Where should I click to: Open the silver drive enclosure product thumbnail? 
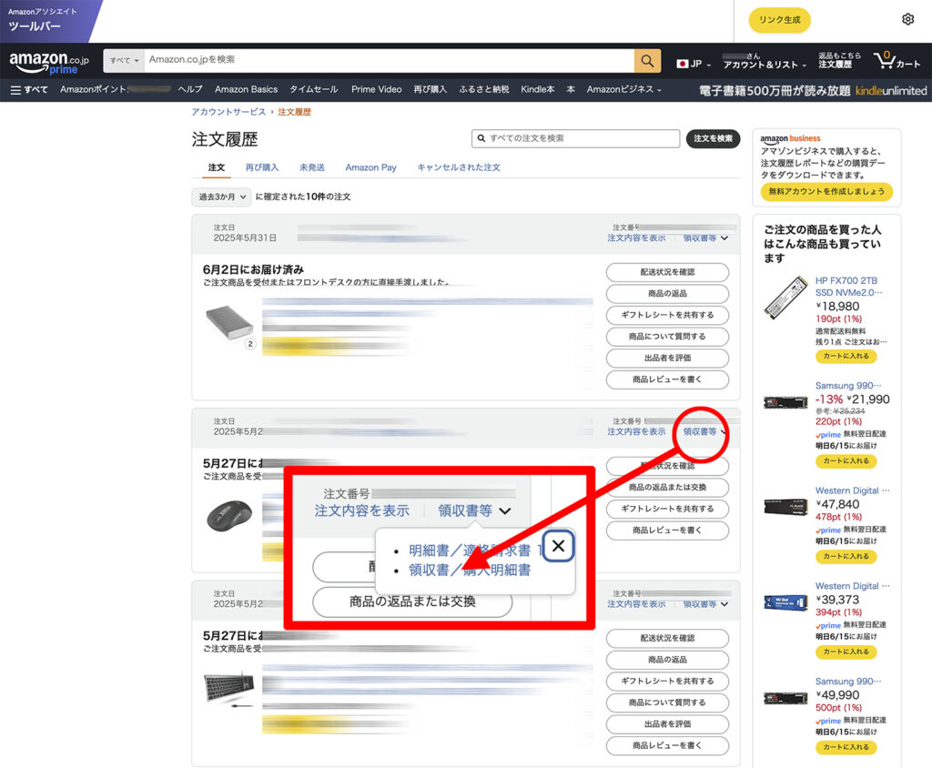point(229,324)
